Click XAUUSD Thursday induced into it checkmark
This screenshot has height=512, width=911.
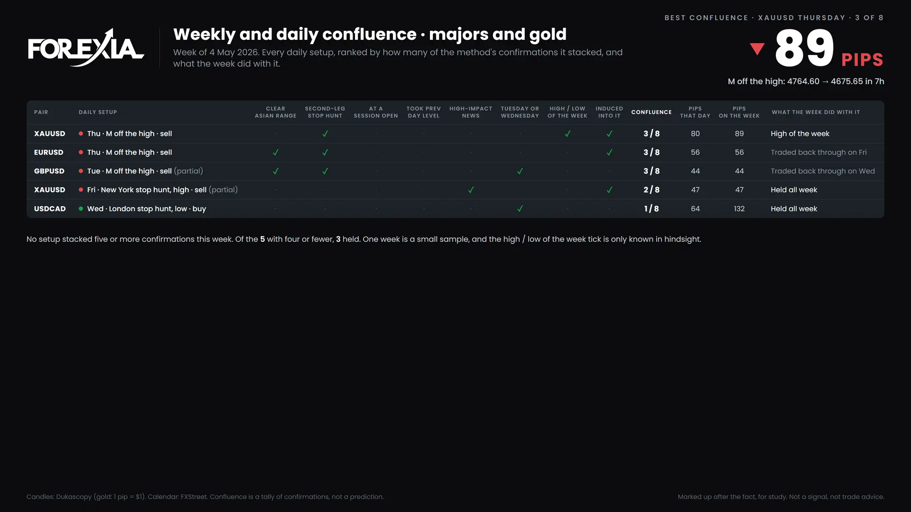[609, 134]
